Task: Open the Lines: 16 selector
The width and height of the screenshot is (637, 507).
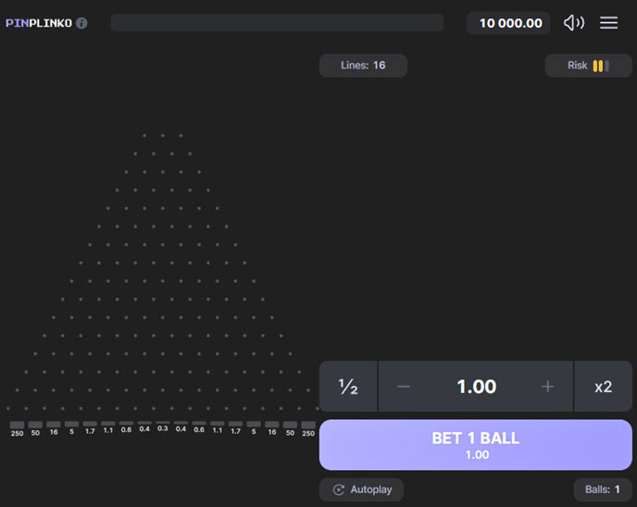Action: 363,66
